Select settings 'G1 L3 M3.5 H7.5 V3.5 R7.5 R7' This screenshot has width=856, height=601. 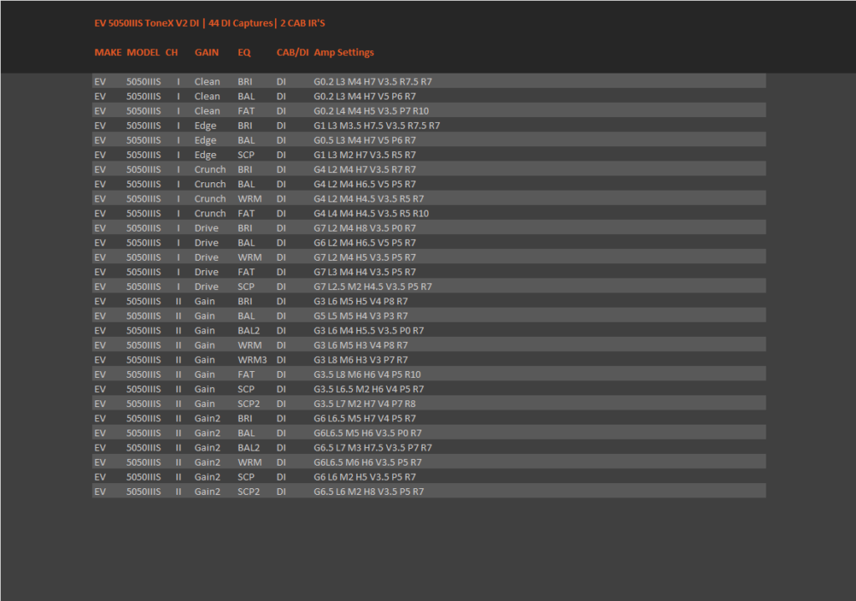377,125
